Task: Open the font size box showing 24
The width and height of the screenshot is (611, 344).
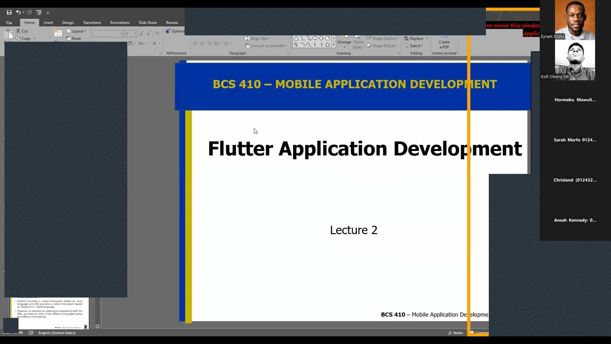Action: (130, 33)
